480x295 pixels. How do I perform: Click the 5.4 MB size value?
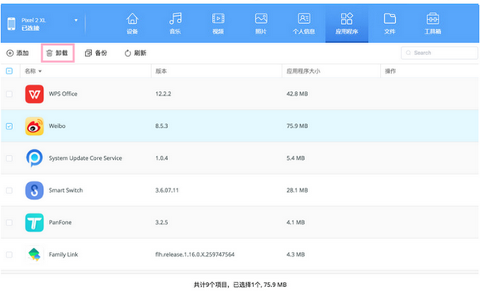[x=296, y=158]
